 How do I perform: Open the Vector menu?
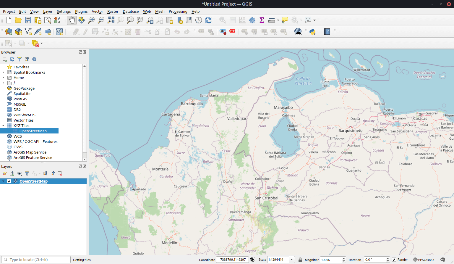97,11
